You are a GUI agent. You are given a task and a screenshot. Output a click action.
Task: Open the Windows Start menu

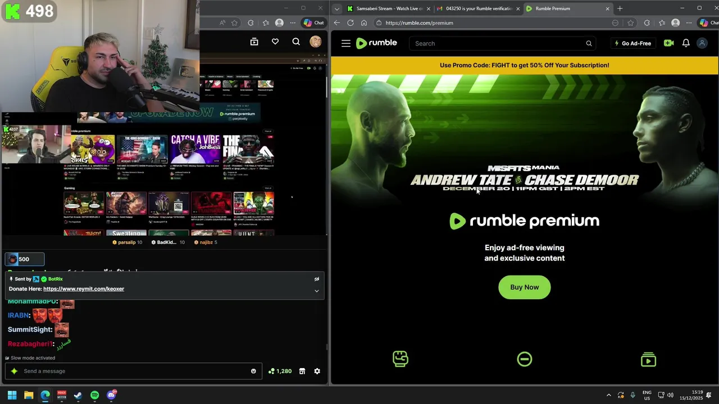pos(12,395)
